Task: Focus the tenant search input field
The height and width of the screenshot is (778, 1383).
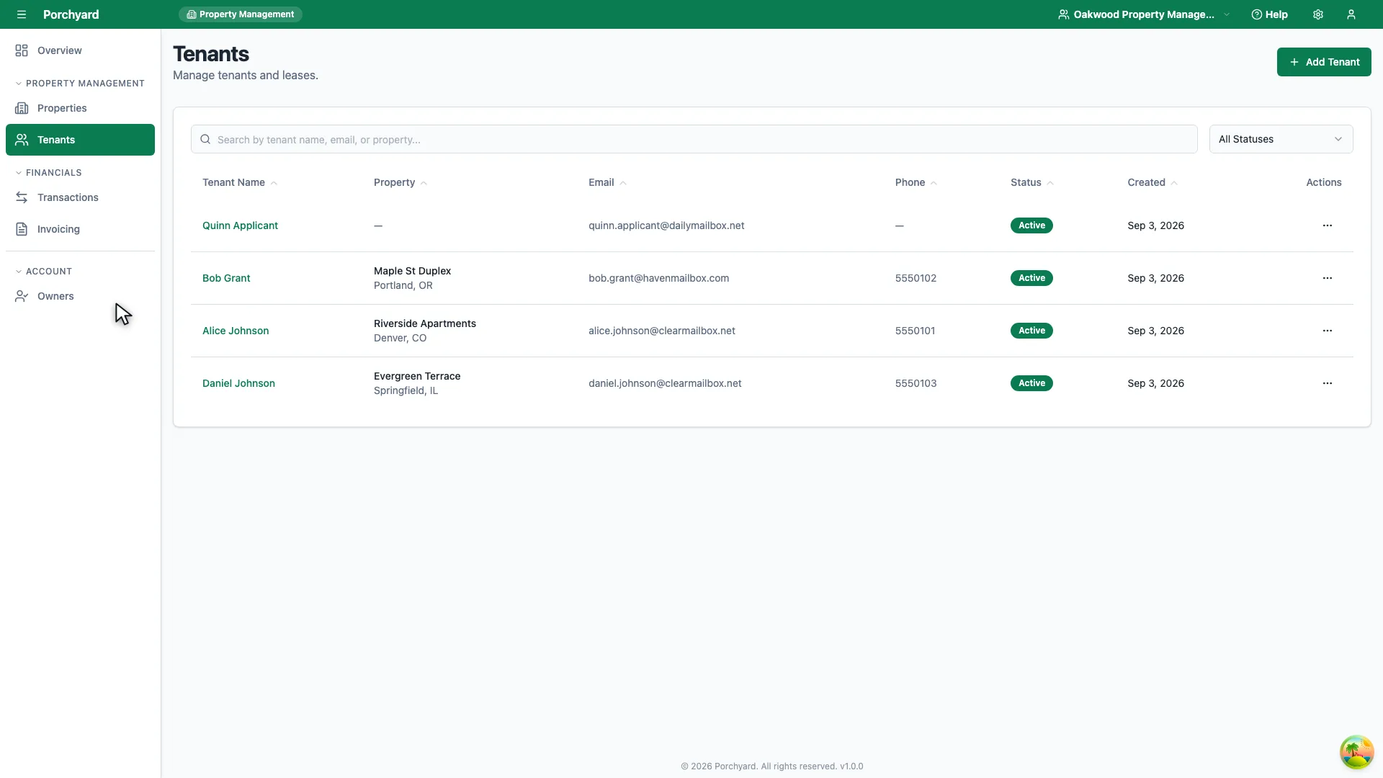Action: click(694, 139)
